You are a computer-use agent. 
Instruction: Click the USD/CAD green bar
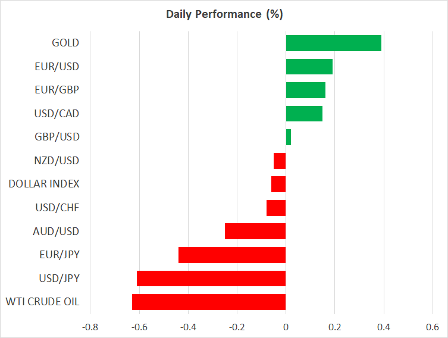304,114
